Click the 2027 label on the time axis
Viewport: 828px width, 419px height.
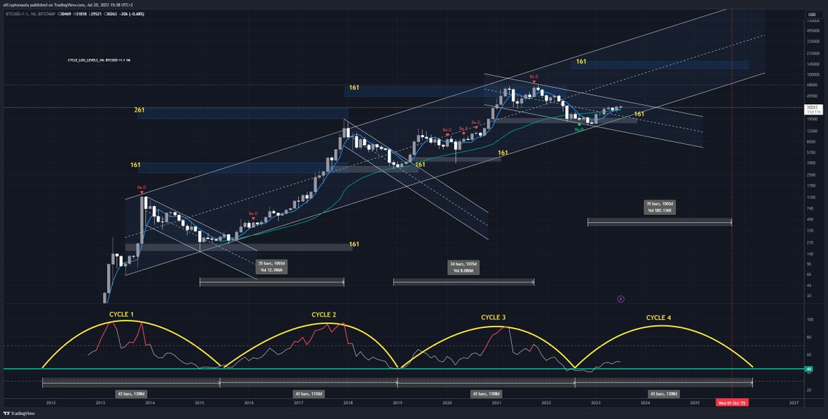coord(793,402)
